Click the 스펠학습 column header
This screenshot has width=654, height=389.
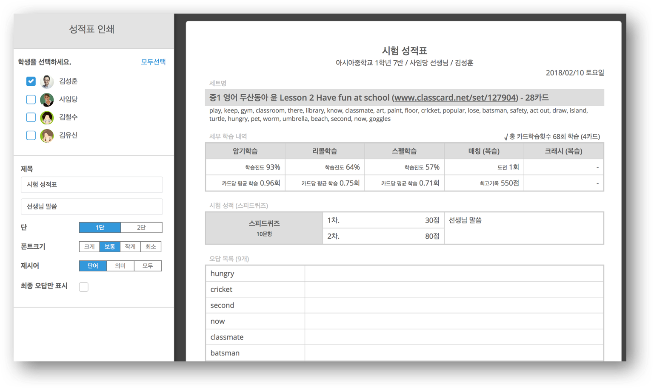coord(404,151)
